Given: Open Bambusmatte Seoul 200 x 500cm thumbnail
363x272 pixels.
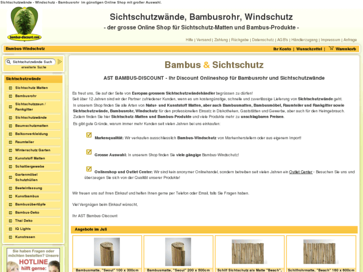Looking at the screenshot, I should [178, 252].
